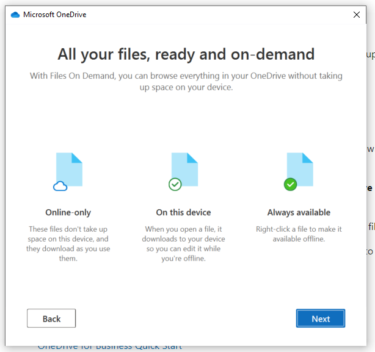
Task: Click the Always available file icon
Action: click(299, 171)
